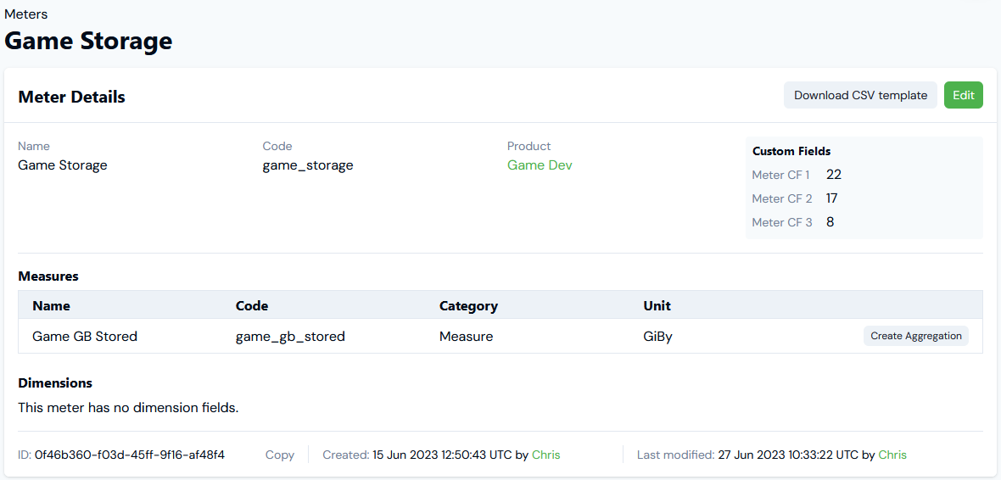Click the Unit column header
The image size is (1001, 480).
[657, 306]
